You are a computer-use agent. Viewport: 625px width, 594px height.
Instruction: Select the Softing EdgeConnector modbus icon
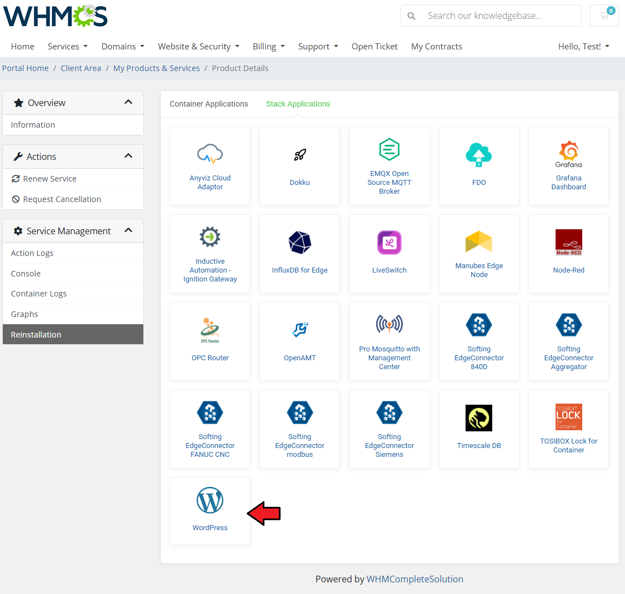pyautogui.click(x=300, y=412)
